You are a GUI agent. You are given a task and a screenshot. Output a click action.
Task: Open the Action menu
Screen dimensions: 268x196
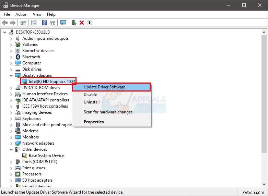[x=21, y=14]
